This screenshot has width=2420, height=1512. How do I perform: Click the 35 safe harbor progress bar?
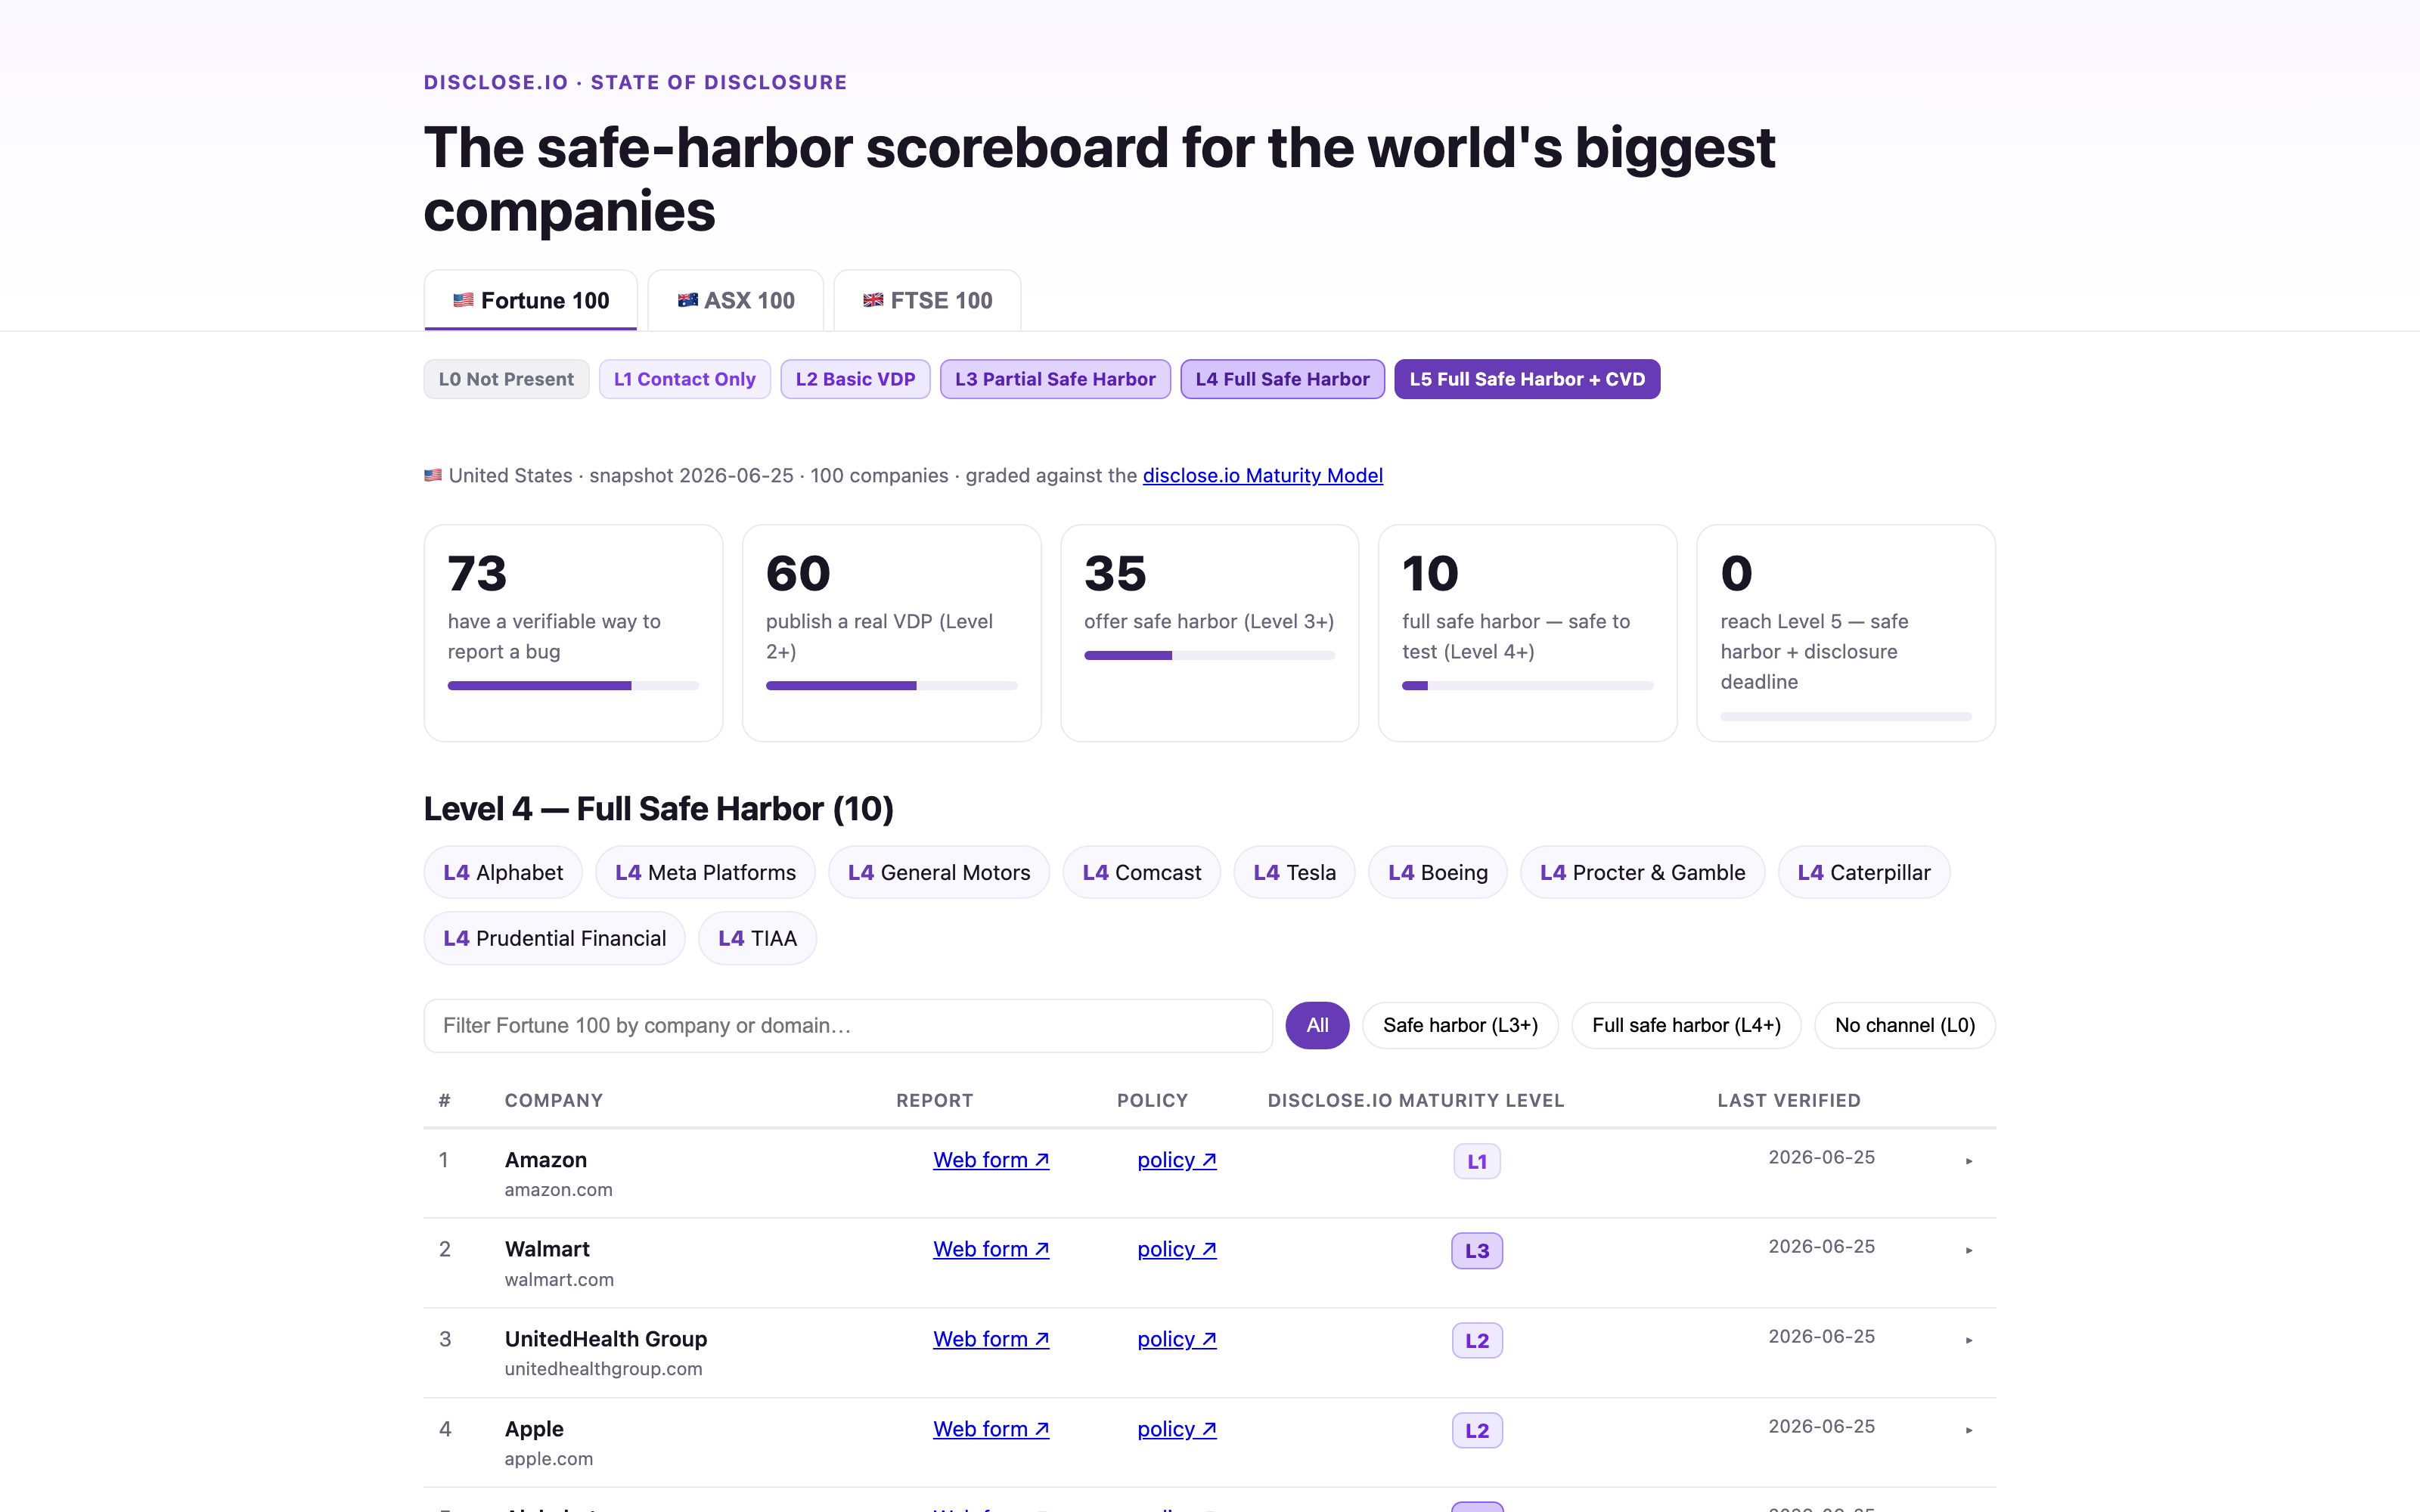click(1209, 655)
